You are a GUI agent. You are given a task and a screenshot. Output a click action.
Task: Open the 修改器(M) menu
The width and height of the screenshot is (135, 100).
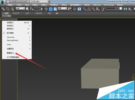pos(54,5)
